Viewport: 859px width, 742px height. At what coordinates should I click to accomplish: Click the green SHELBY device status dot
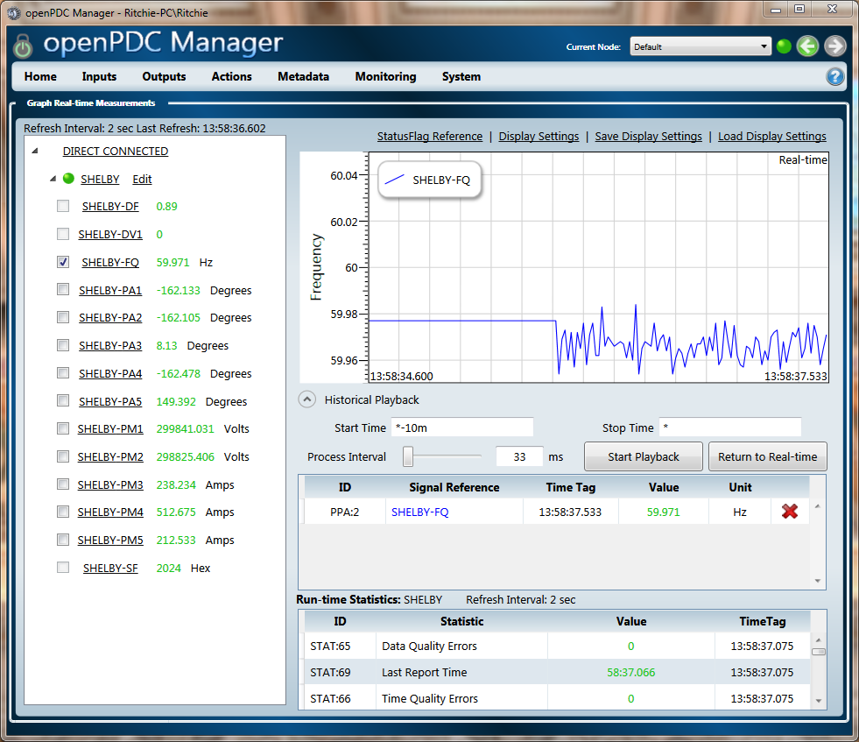coord(68,179)
